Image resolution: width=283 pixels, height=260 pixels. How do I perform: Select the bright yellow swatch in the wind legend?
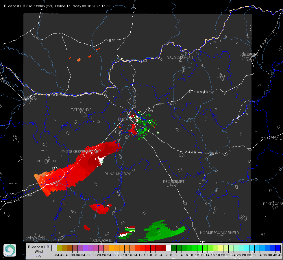point(221,248)
